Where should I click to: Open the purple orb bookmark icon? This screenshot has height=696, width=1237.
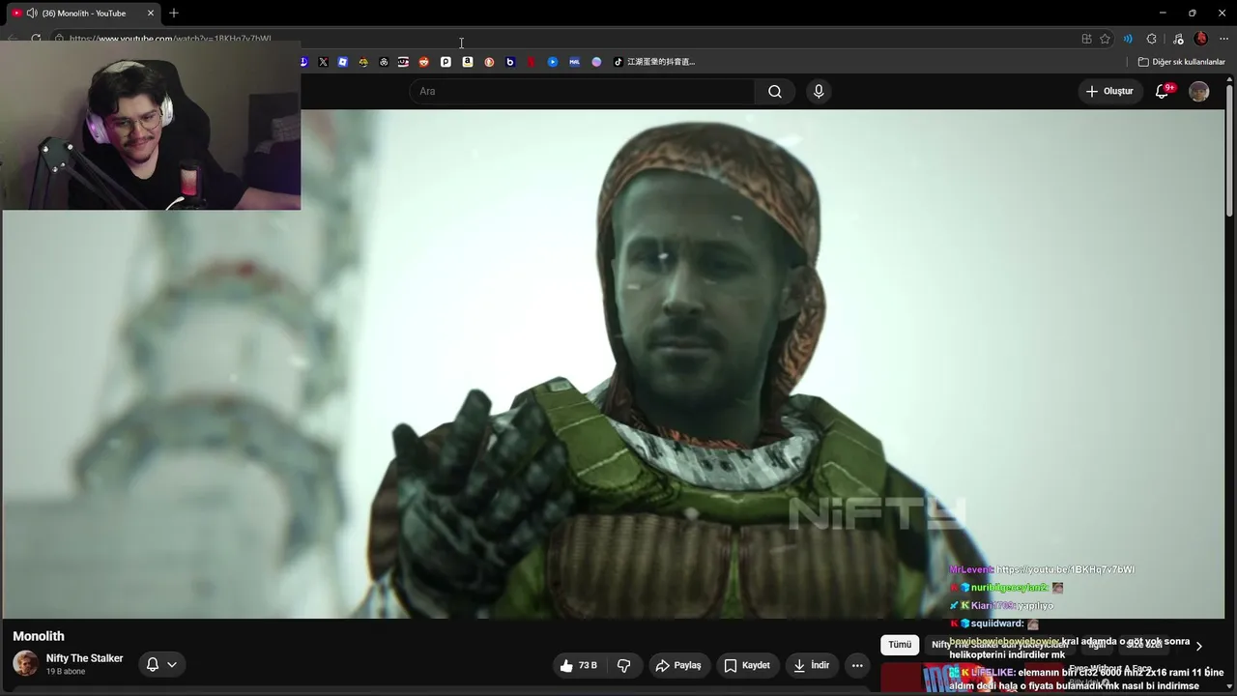click(x=596, y=62)
